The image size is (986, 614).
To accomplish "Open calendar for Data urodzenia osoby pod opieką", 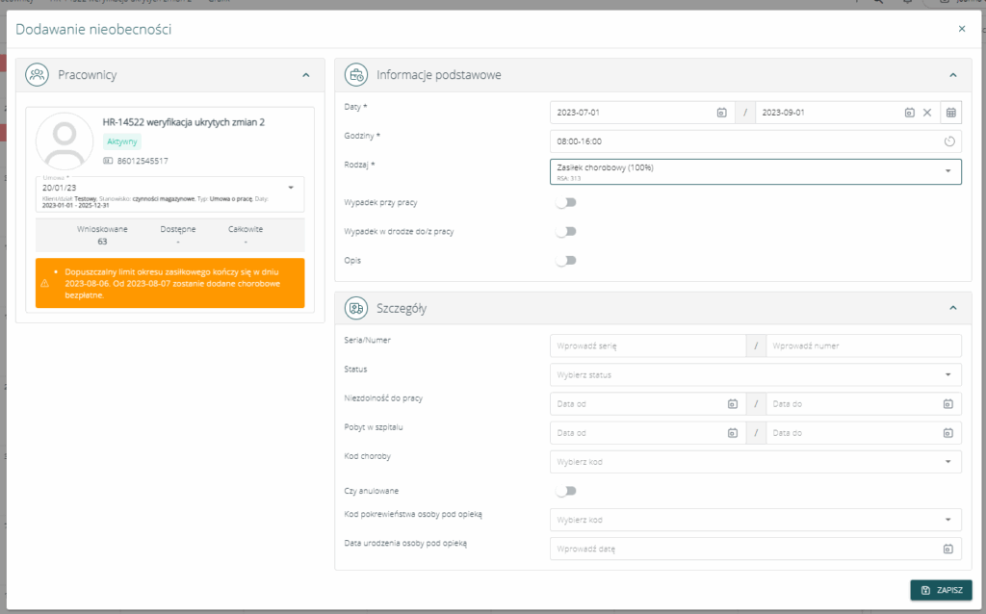I will point(947,549).
